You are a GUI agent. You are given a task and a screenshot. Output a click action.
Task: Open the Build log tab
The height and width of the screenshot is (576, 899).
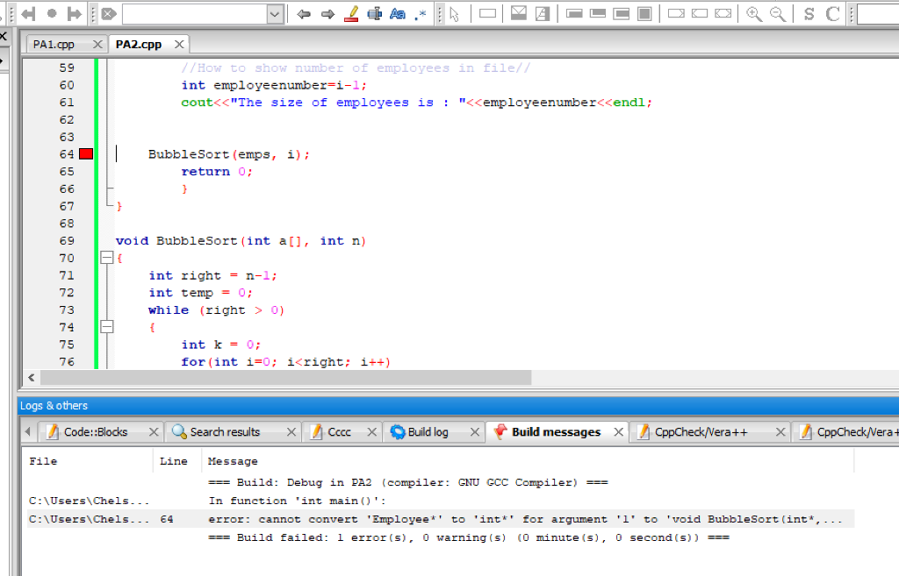point(428,431)
